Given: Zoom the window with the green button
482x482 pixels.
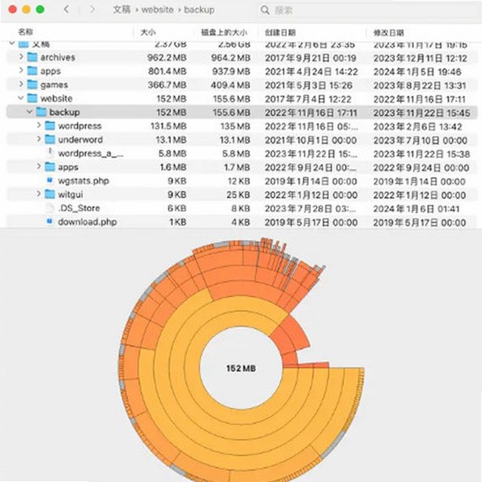Looking at the screenshot, I should (41, 10).
